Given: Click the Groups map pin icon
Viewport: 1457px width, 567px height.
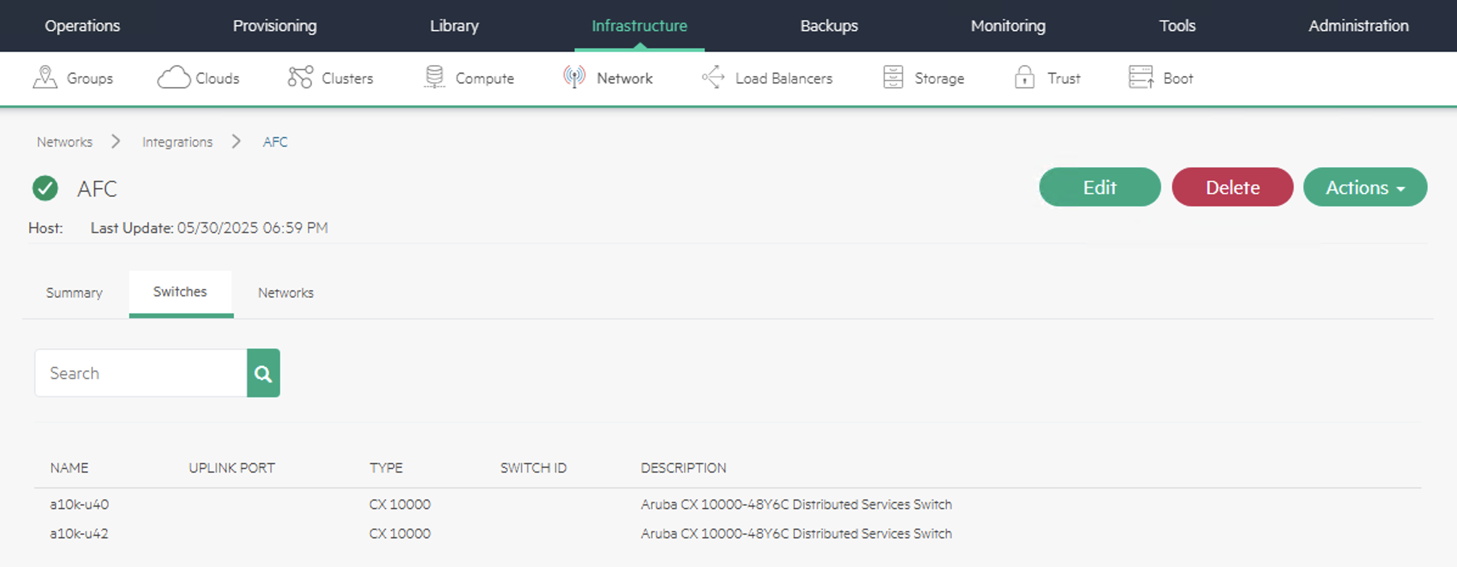Looking at the screenshot, I should pyautogui.click(x=45, y=78).
